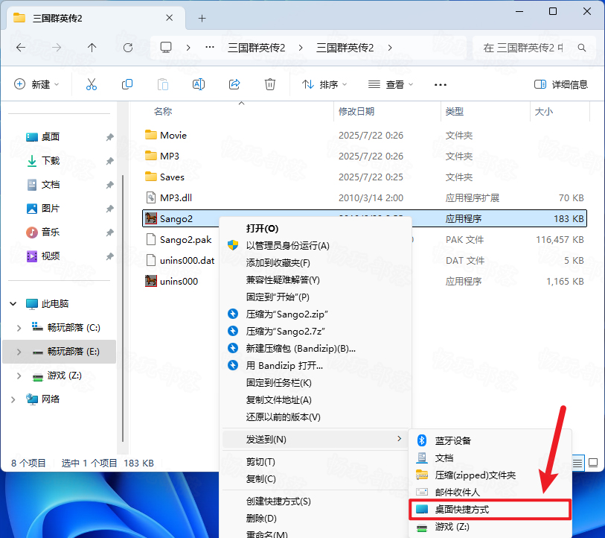Select the Movie folder icon
This screenshot has height=538, width=605.
151,135
